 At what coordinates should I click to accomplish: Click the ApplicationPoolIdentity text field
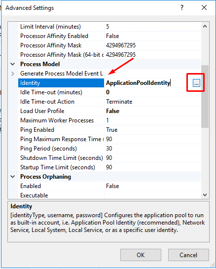(x=148, y=83)
